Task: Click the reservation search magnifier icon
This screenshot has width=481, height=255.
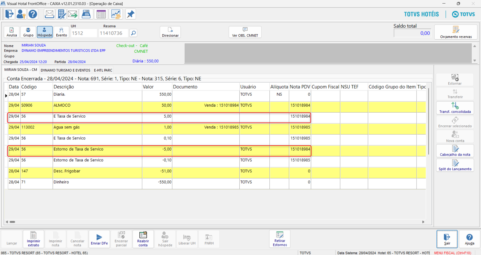Action: point(133,33)
